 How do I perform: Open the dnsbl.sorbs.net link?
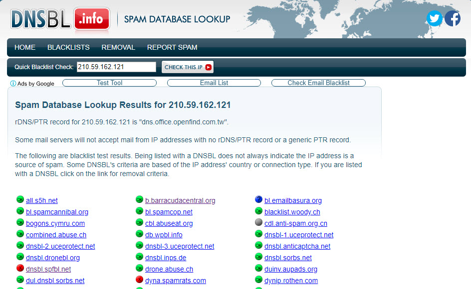point(288,258)
